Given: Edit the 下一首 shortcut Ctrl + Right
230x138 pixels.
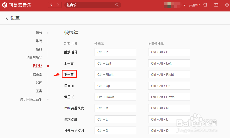Looking at the screenshot, I should click(x=115, y=74).
